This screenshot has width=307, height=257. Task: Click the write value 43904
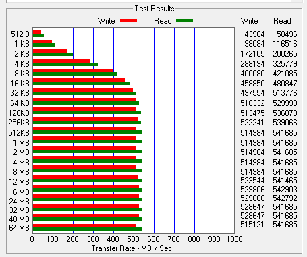tap(254, 34)
